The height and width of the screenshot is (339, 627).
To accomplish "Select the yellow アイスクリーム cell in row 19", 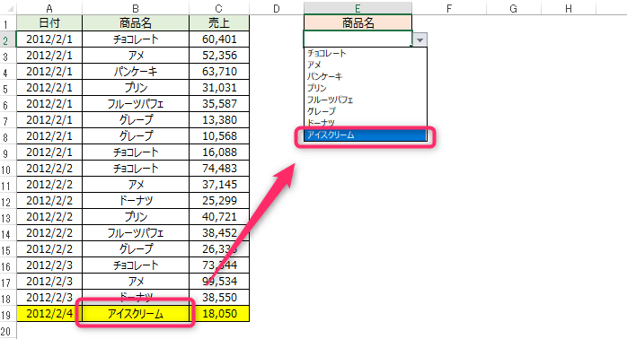I will click(136, 314).
